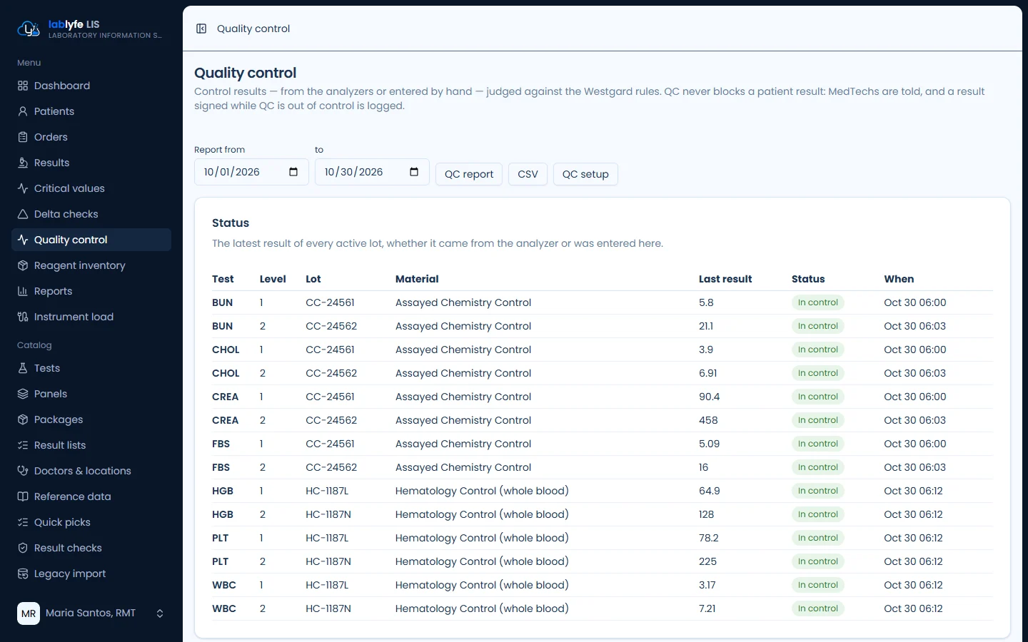Click the Tests flask icon
The width and height of the screenshot is (1028, 642).
point(23,368)
